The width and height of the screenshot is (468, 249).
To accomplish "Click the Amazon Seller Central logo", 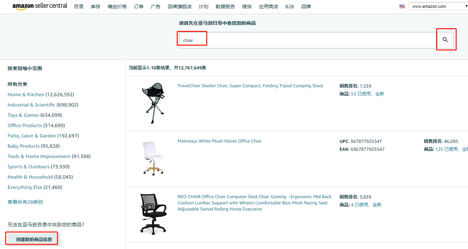I will click(40, 6).
